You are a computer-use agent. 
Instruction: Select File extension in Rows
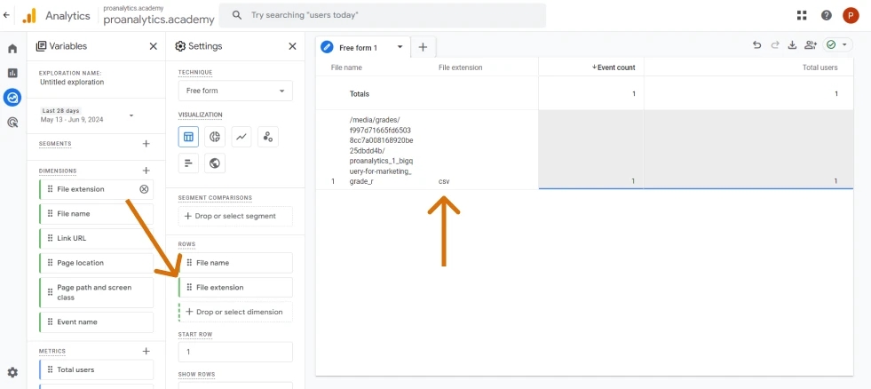235,287
